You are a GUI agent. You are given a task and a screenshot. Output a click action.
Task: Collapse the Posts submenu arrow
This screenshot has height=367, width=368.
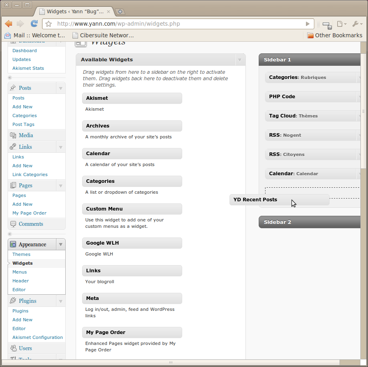pos(60,88)
